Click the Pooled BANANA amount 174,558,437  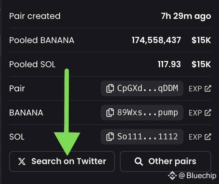pyautogui.click(x=156, y=40)
